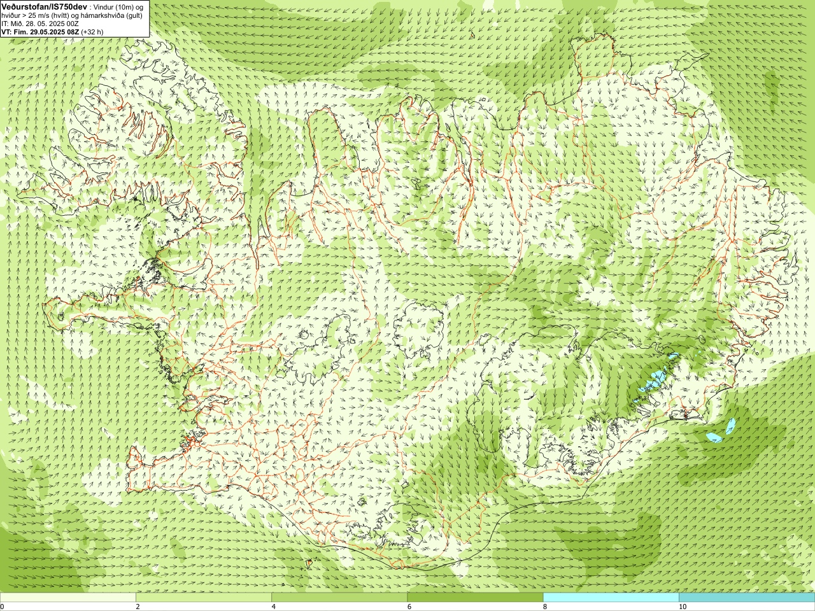Click the medium green 4–6 legend segment

point(339,598)
